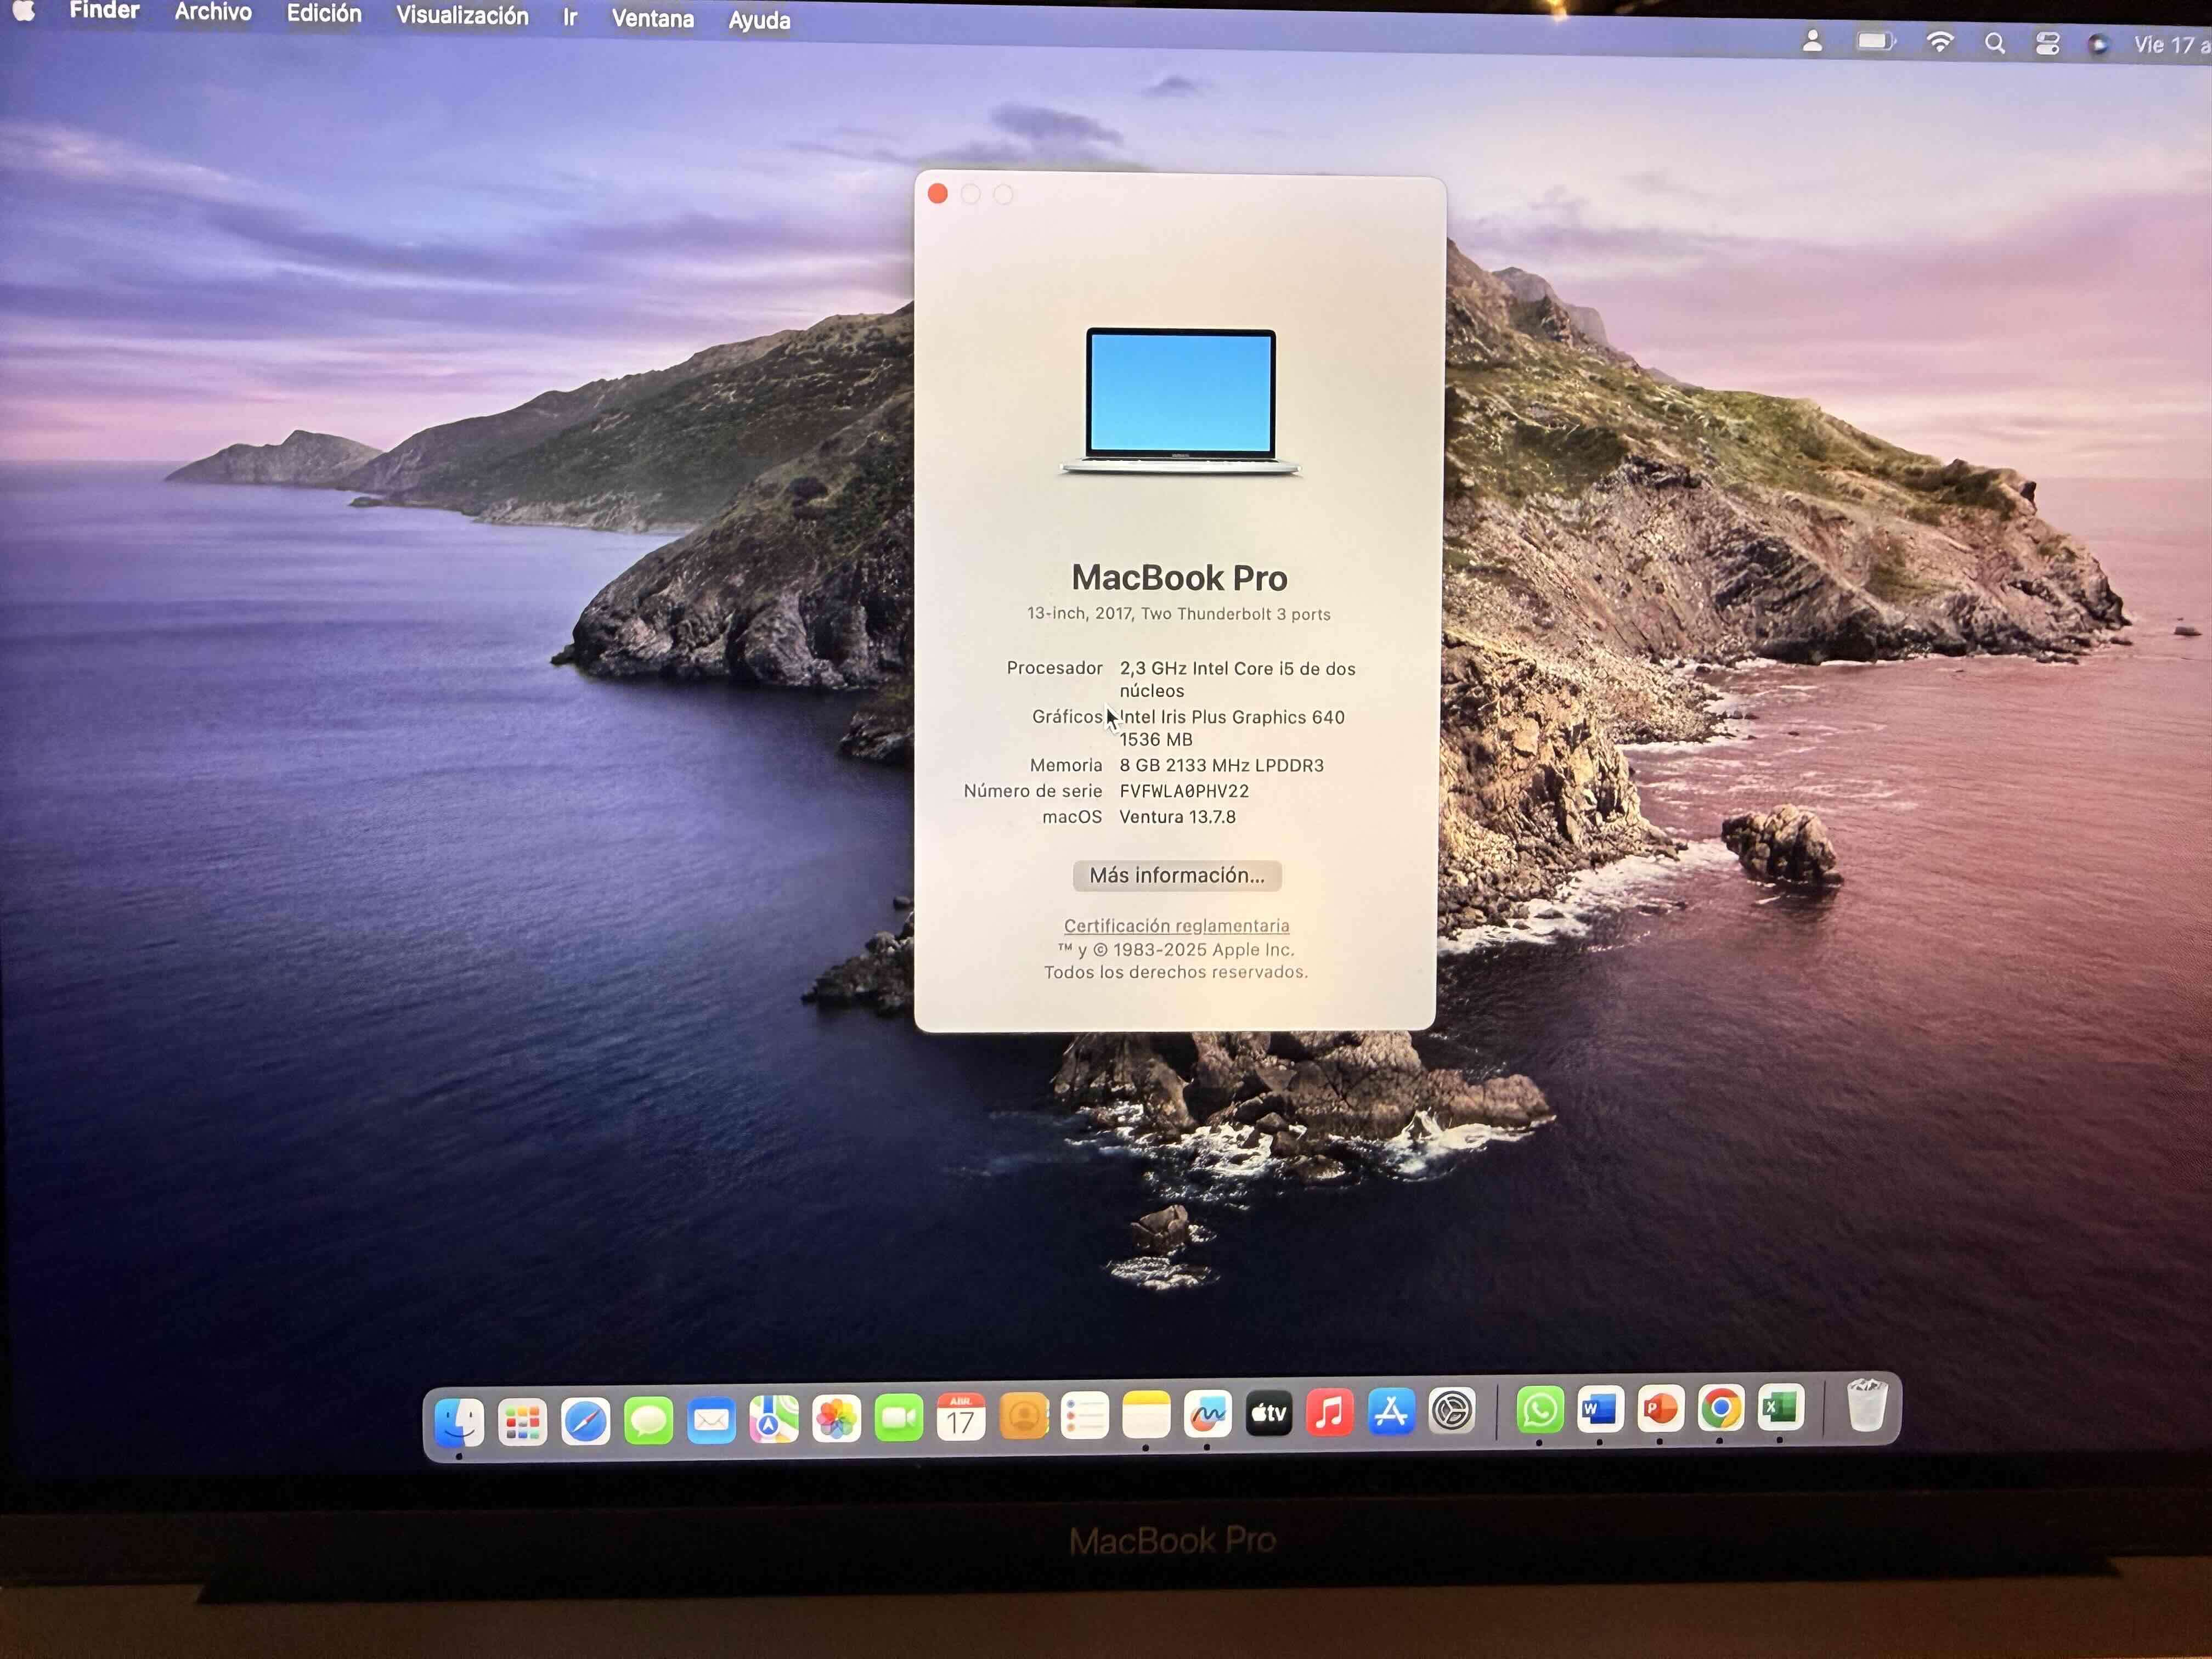Screen dimensions: 2212x1659
Task: Click the Más información button
Action: (1176, 875)
